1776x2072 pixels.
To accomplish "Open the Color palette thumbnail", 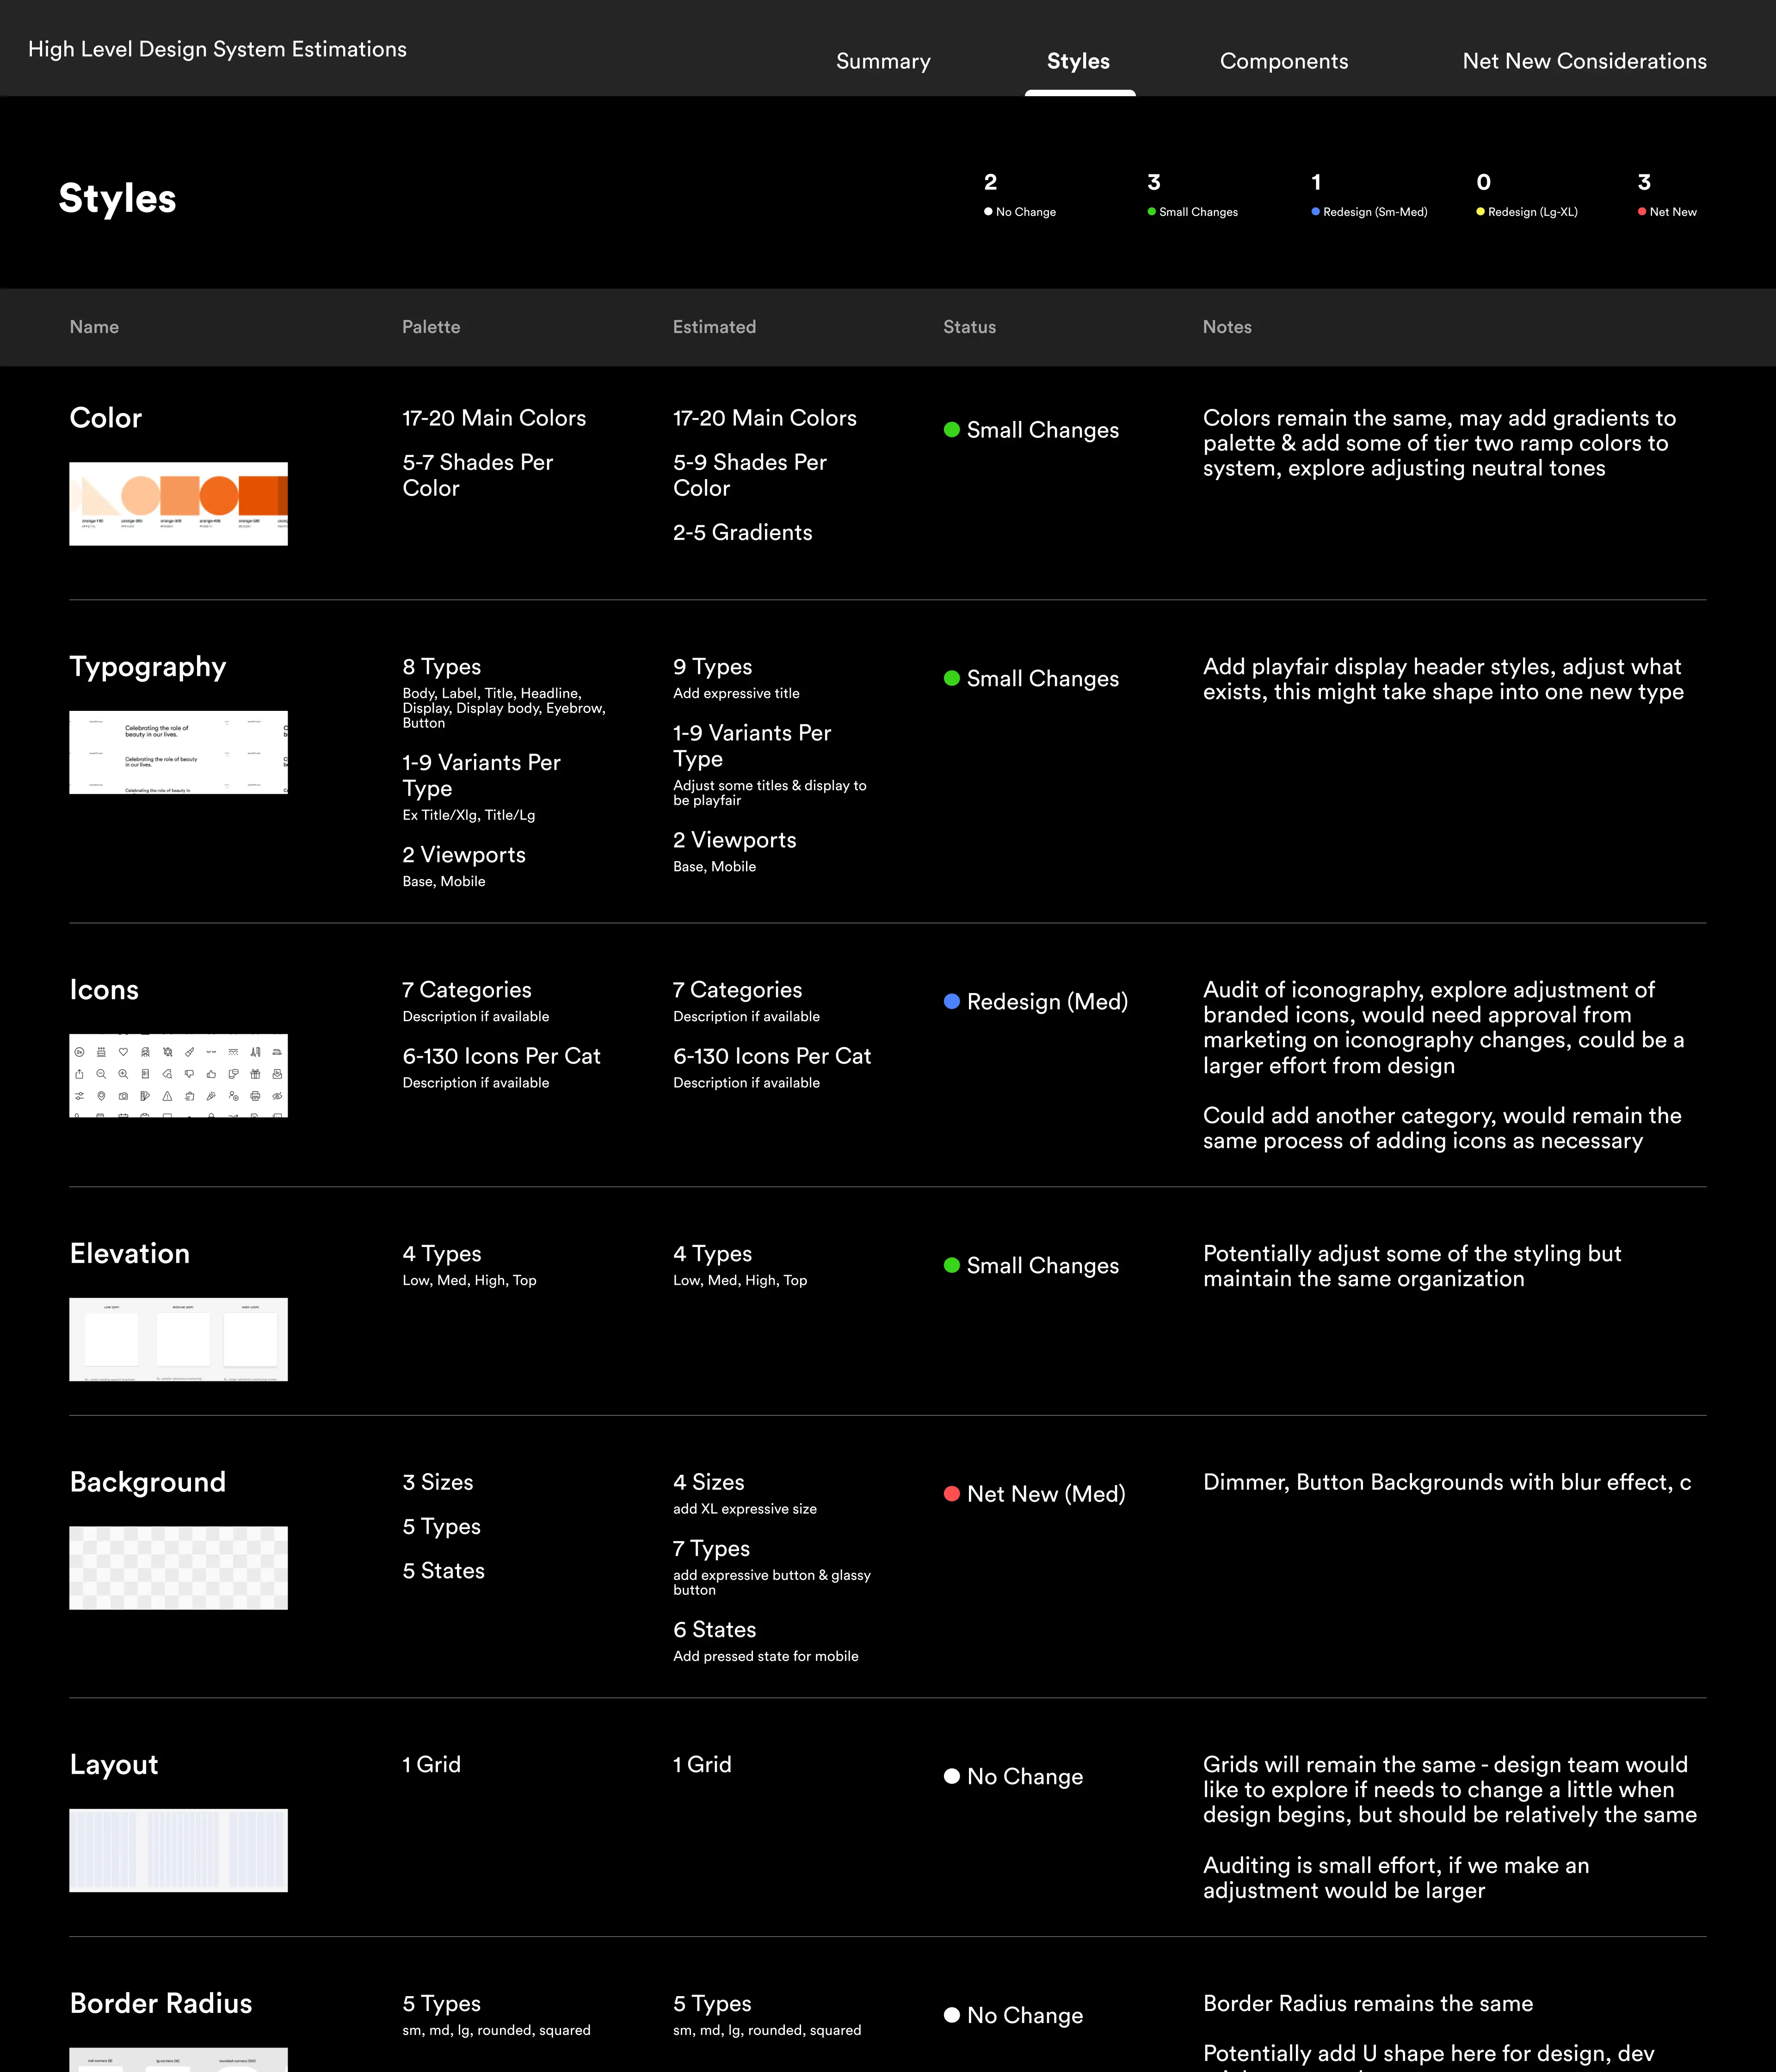I will click(x=178, y=504).
